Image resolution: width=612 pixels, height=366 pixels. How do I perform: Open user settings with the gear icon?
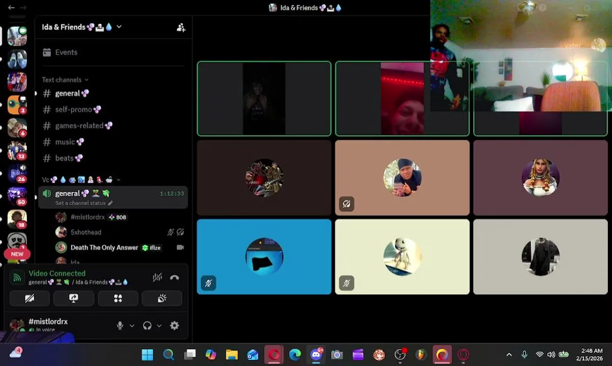coord(174,326)
